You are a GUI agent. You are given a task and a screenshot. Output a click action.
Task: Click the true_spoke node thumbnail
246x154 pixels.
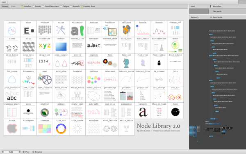click(x=77, y=127)
